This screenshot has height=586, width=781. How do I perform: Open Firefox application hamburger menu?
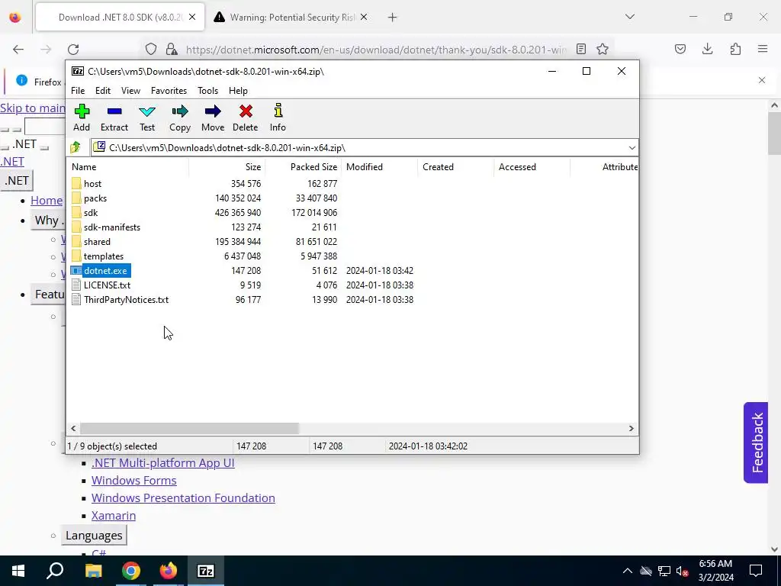coord(763,49)
